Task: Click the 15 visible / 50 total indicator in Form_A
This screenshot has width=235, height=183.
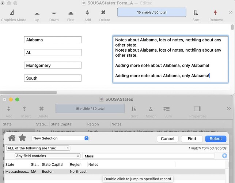Action: [152, 12]
